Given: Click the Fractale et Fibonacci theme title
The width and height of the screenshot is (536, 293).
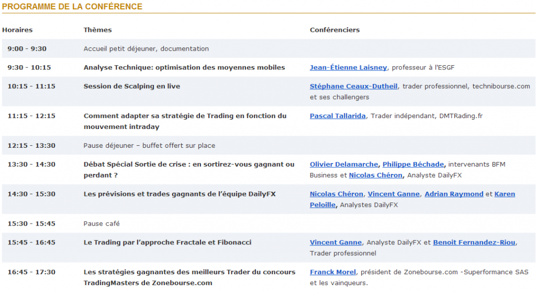Looking at the screenshot, I should point(167,242).
